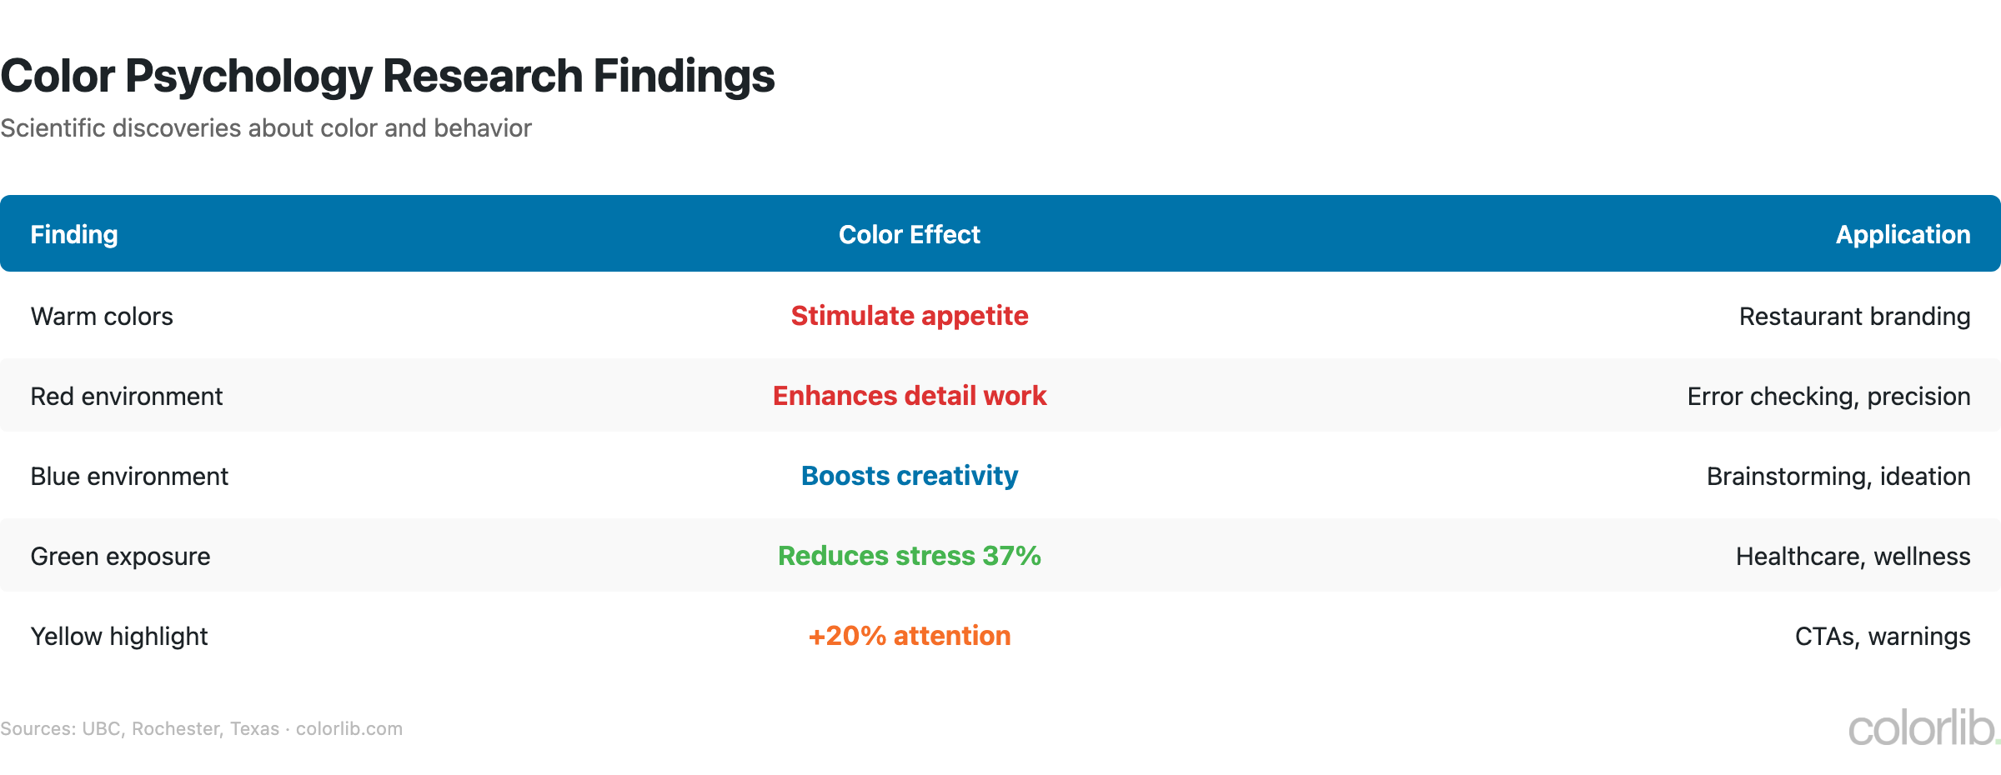Click Reduces stress 37% text
The width and height of the screenshot is (2001, 775).
[x=909, y=556]
